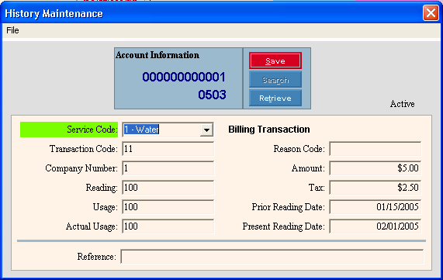The image size is (443, 280).
Task: Click the Usage input field
Action: click(x=168, y=207)
